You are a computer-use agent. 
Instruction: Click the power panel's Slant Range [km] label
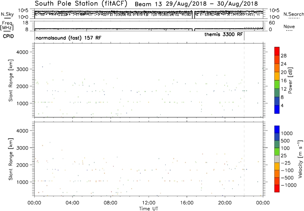point(11,80)
